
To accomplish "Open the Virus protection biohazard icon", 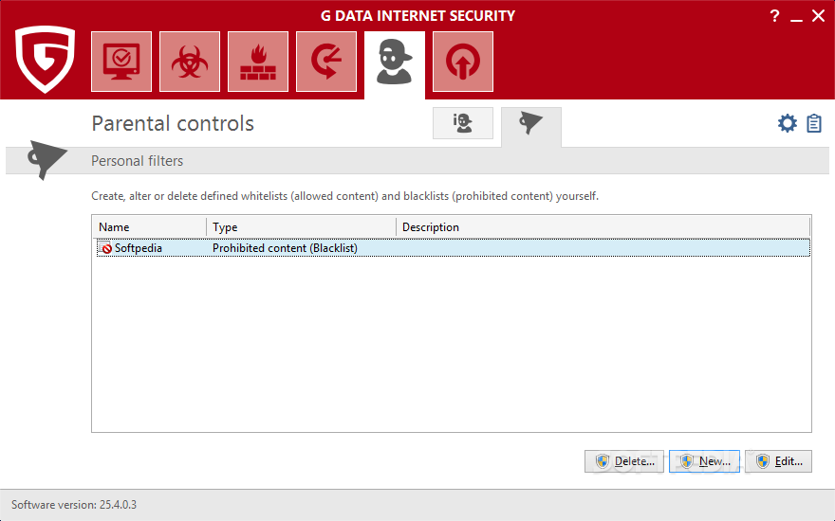I will click(190, 62).
